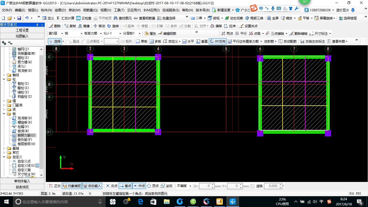Toggle 对象捕捉 object snap
Image resolution: width=368 pixels, height=207 pixels.
coord(72,186)
